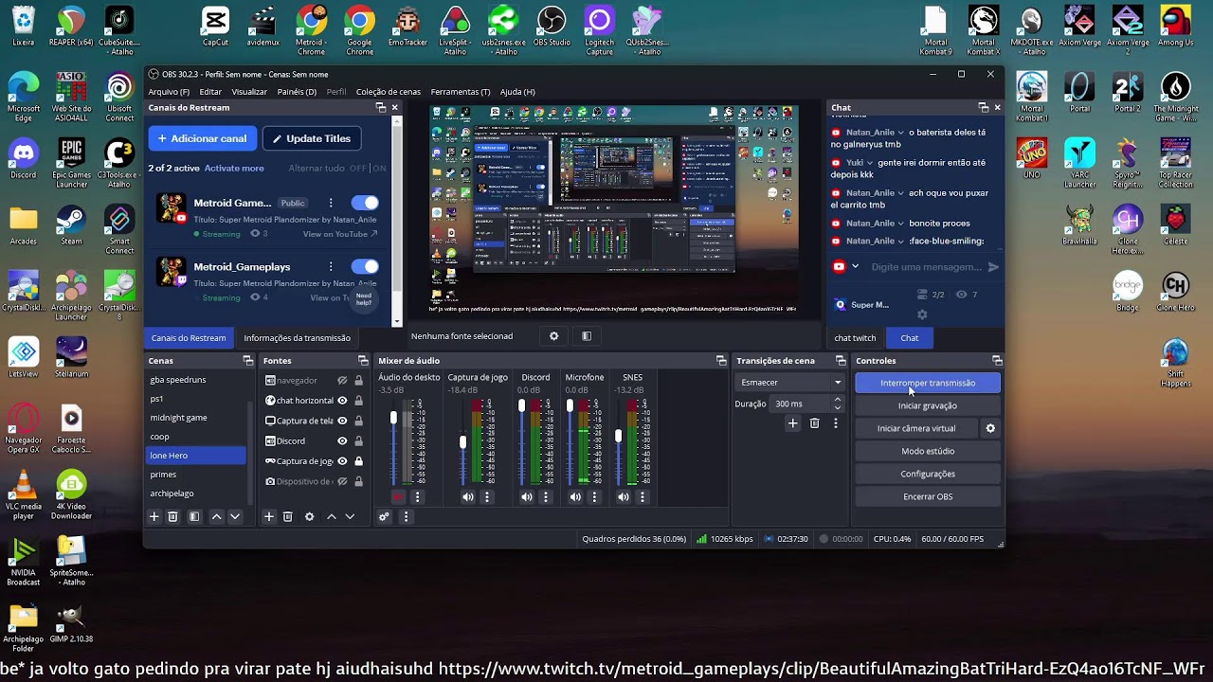This screenshot has width=1213, height=682.
Task: Select the archipelago scene
Action: coord(196,493)
